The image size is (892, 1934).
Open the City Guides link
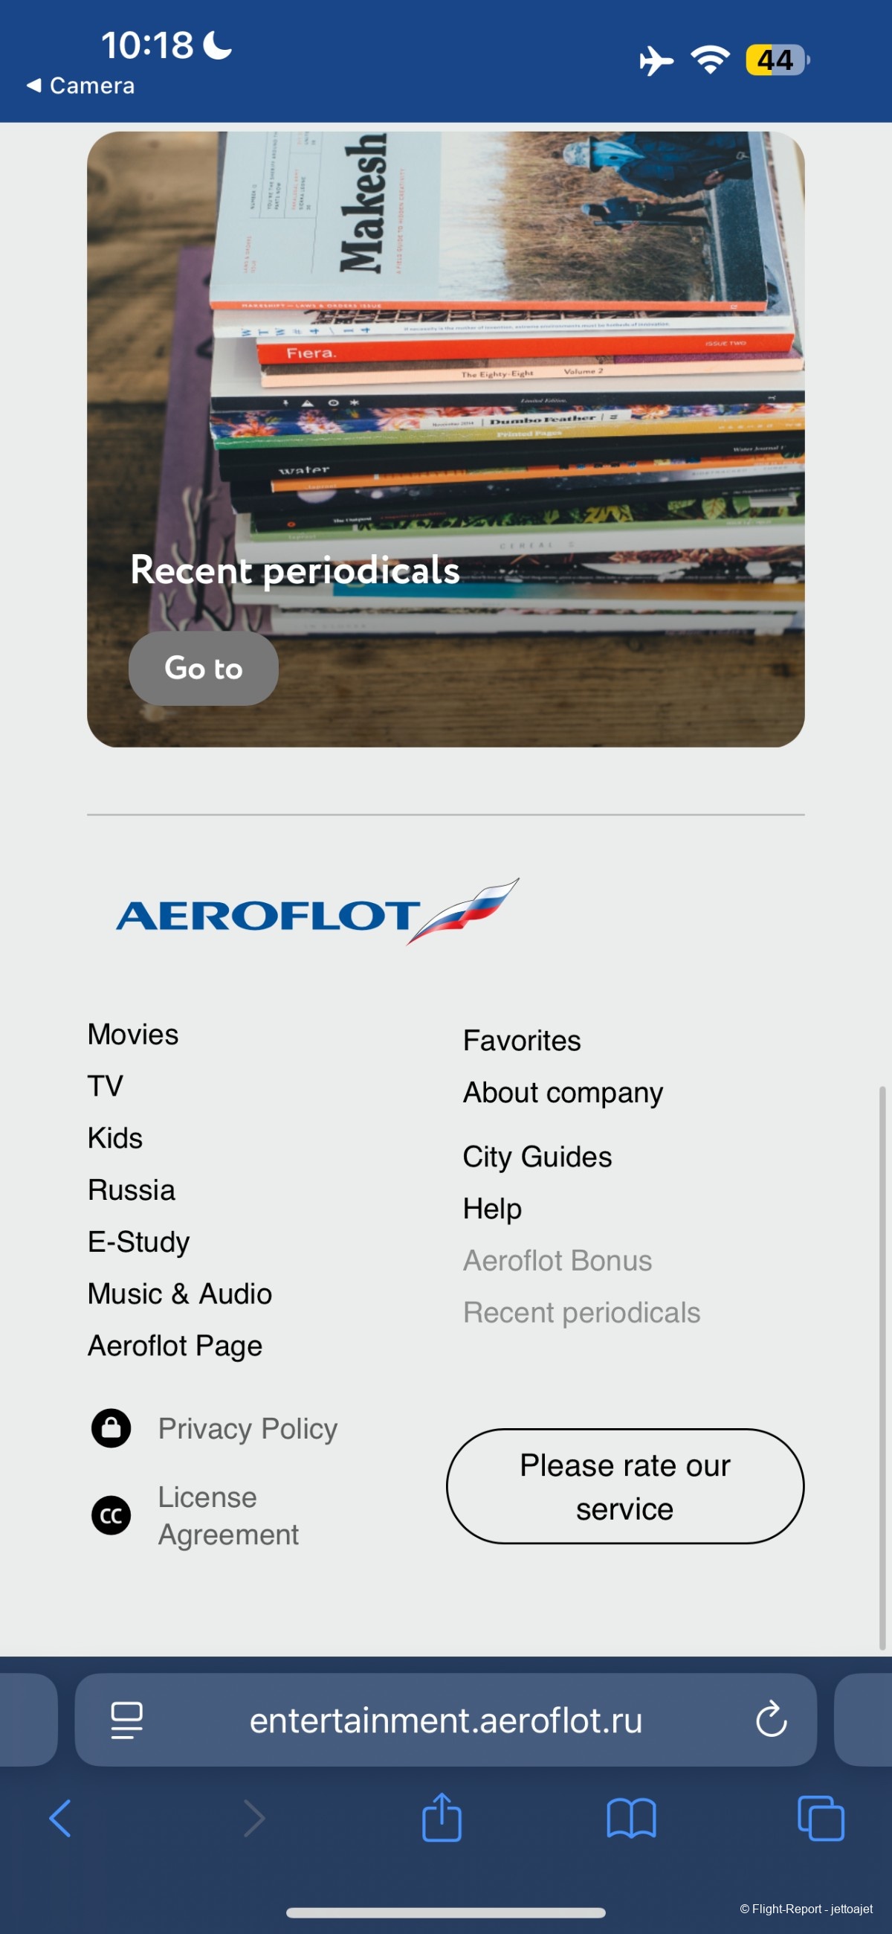click(537, 1156)
